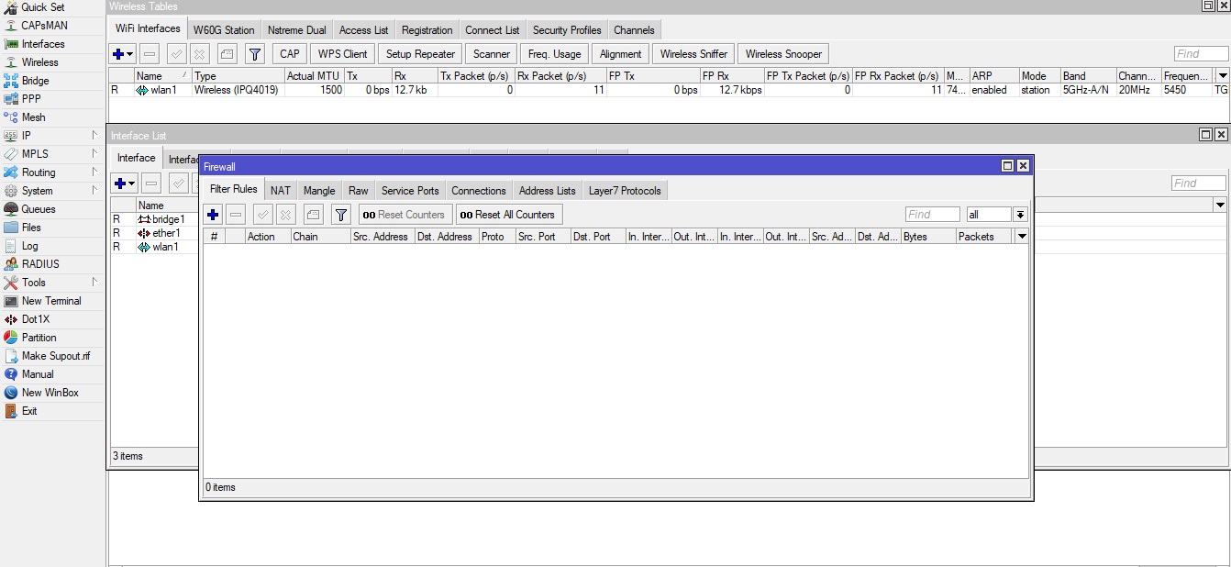Open the Access List tab
Viewport: 1231px width, 567px height.
(363, 30)
